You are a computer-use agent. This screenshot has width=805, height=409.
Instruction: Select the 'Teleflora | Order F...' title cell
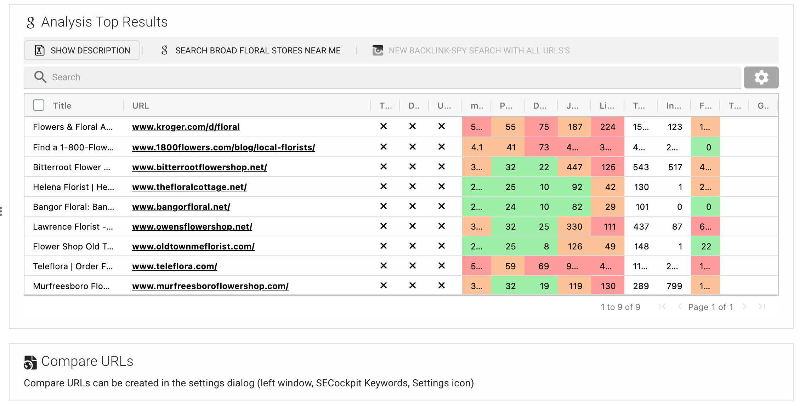pyautogui.click(x=73, y=266)
